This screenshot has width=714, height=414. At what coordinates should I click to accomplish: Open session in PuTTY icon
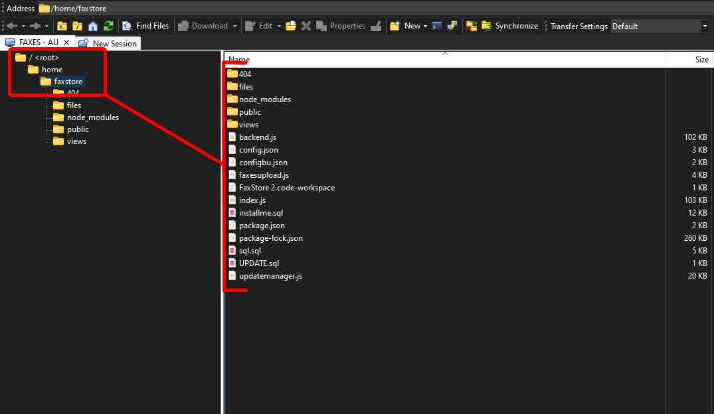coord(452,26)
